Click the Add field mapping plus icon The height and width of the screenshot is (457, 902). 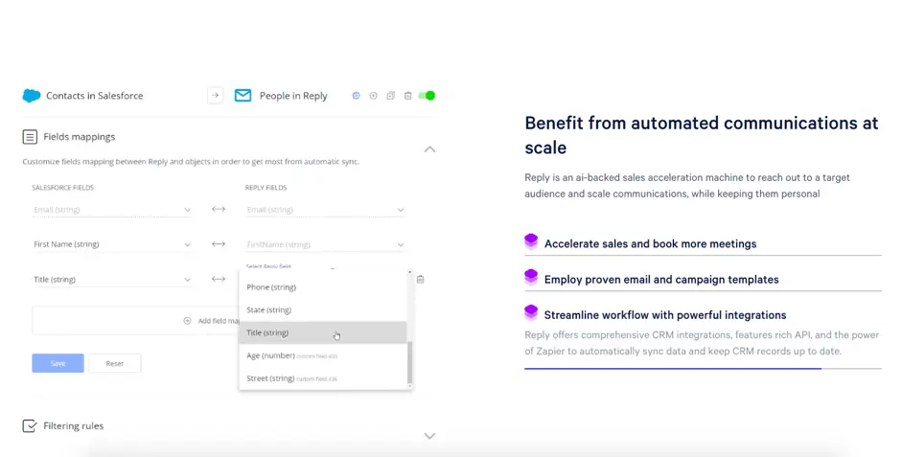point(187,321)
